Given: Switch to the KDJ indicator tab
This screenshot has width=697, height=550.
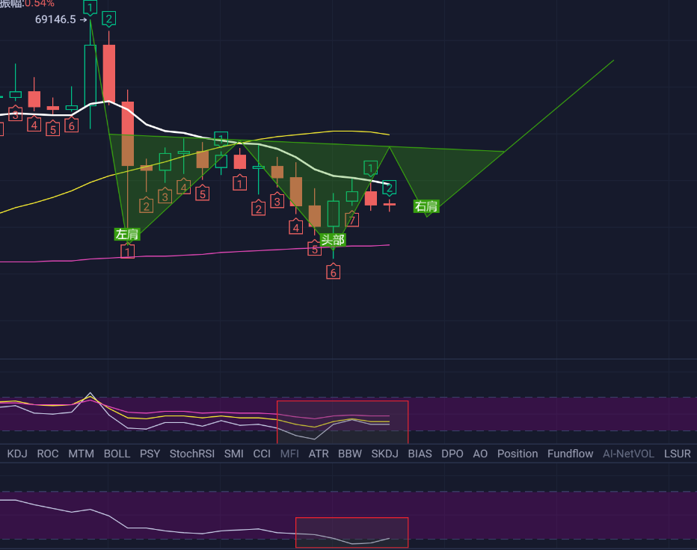Looking at the screenshot, I should tap(19, 454).
